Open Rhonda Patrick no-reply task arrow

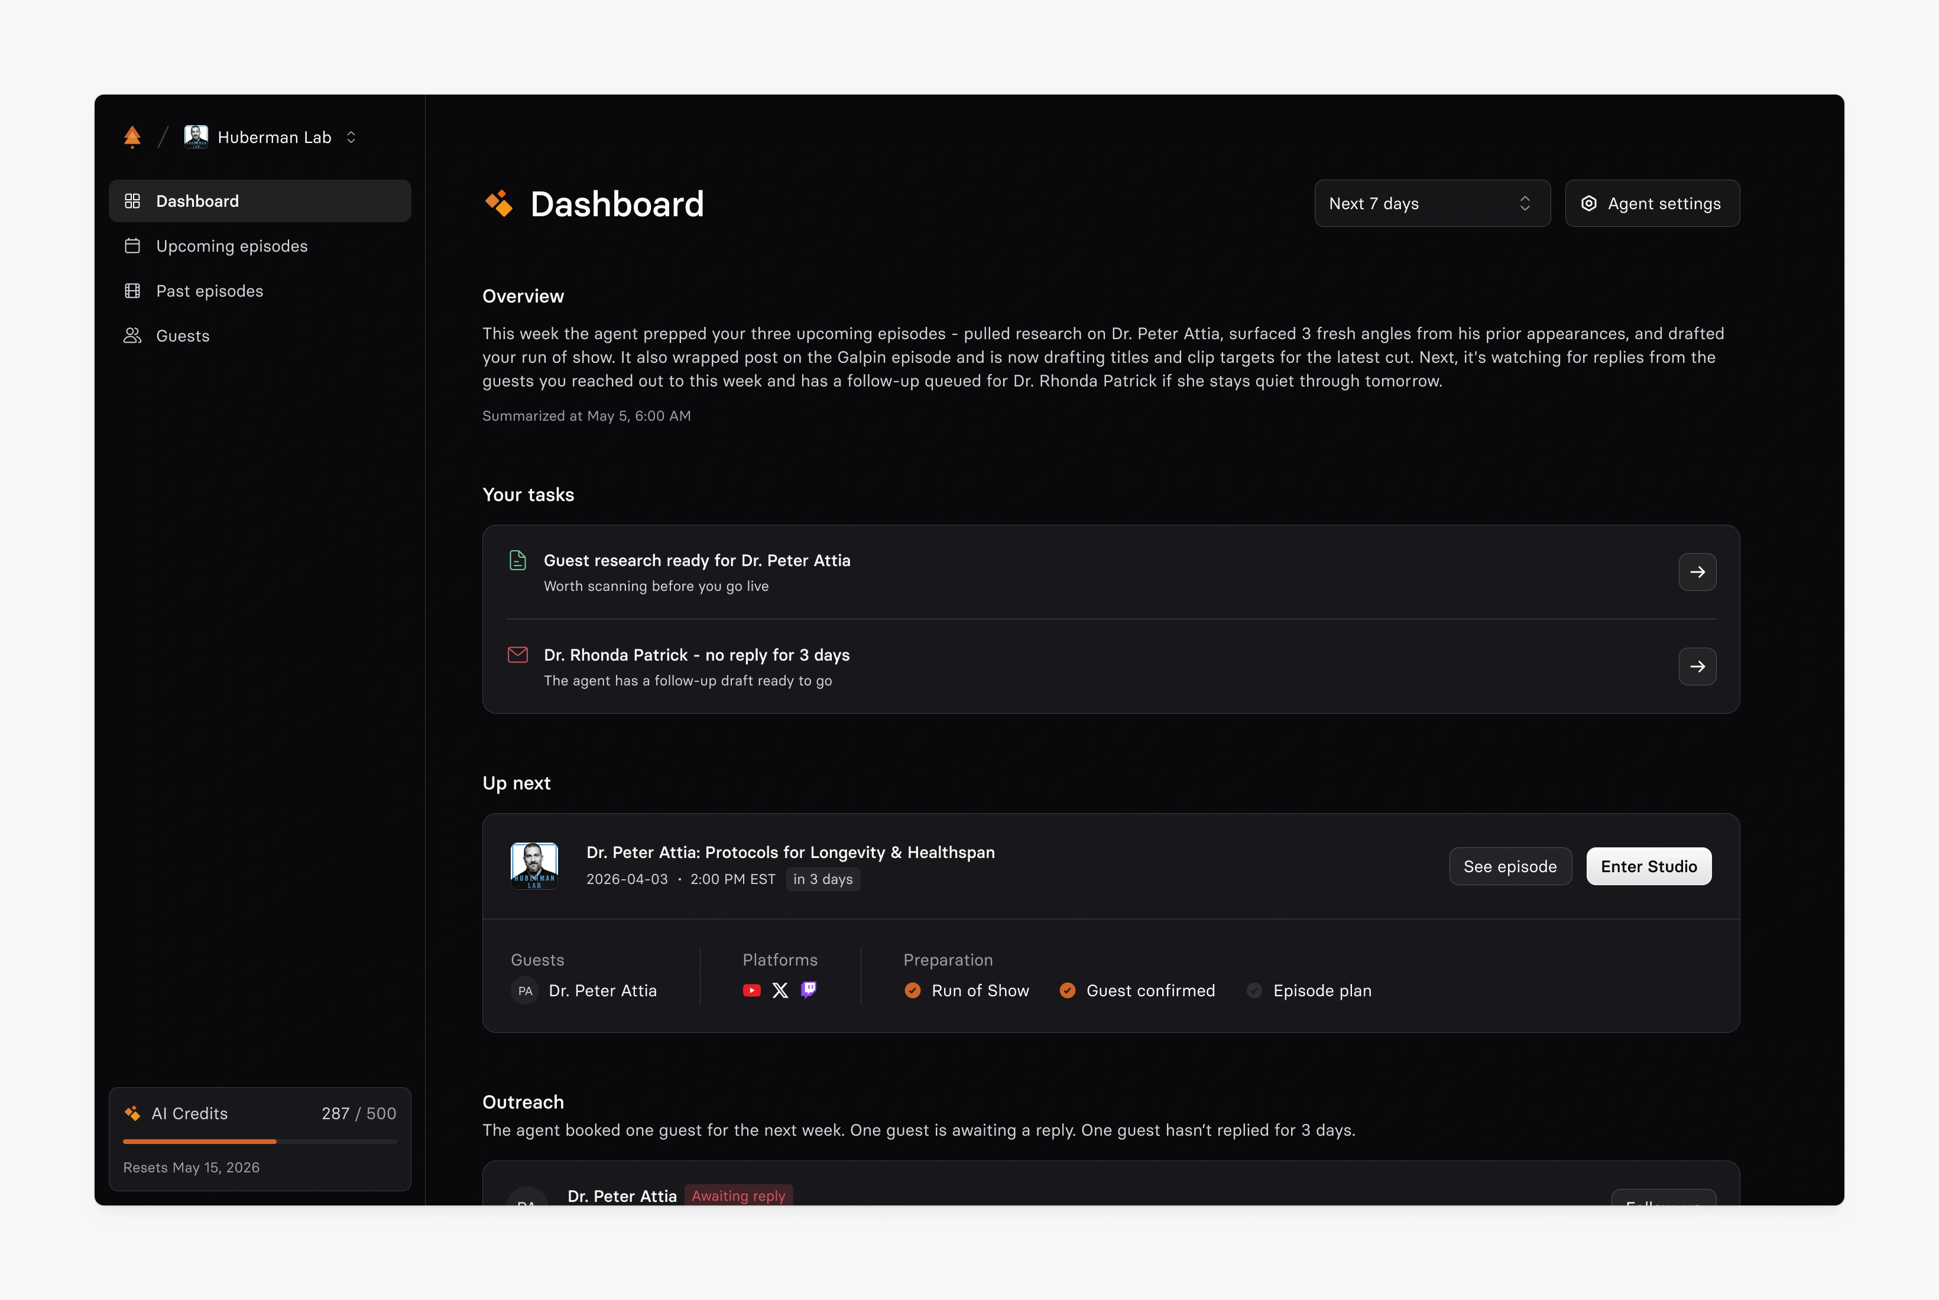point(1697,667)
